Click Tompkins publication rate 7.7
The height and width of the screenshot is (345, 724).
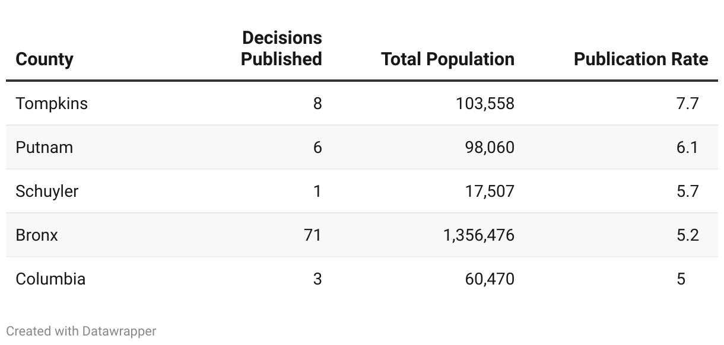687,104
